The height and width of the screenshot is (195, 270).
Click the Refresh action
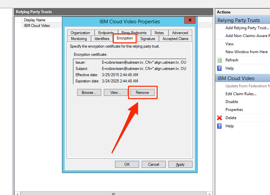(x=232, y=60)
